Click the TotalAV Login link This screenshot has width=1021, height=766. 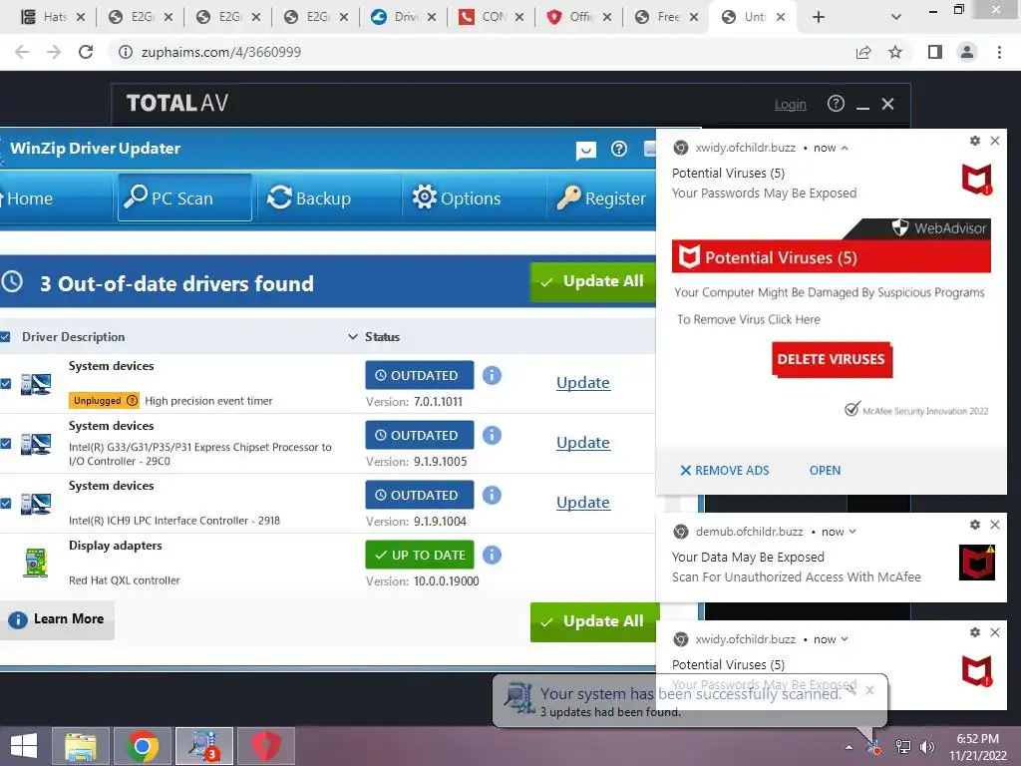tap(790, 104)
